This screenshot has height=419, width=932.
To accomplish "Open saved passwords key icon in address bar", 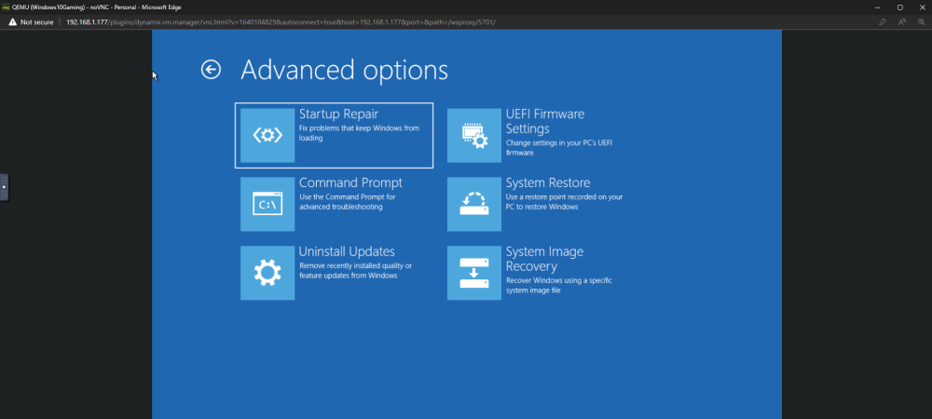I will [883, 22].
